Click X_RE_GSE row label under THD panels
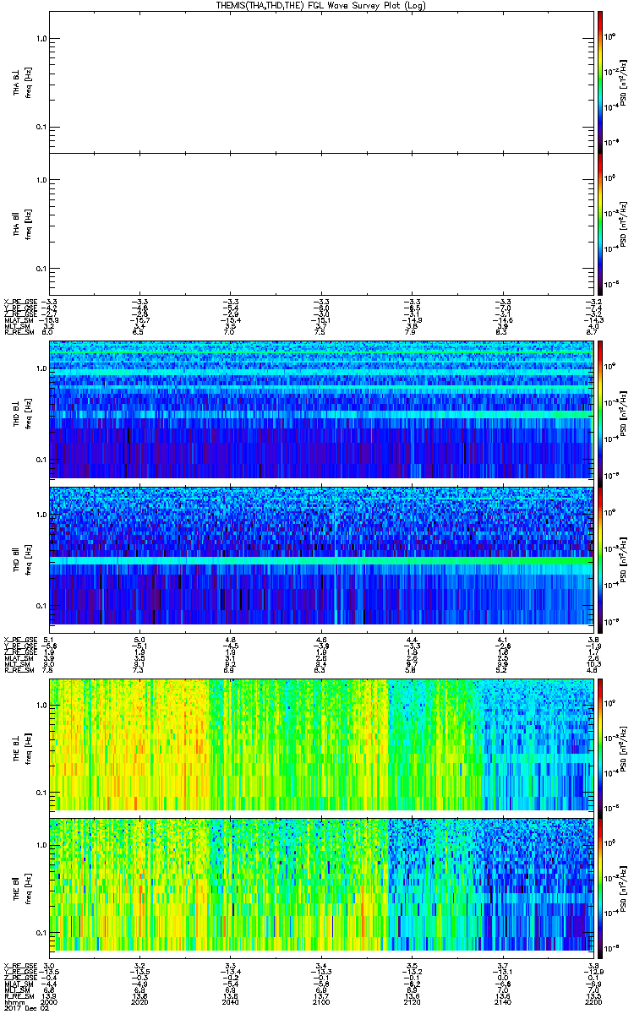The width and height of the screenshot is (634, 1014). coord(20,639)
